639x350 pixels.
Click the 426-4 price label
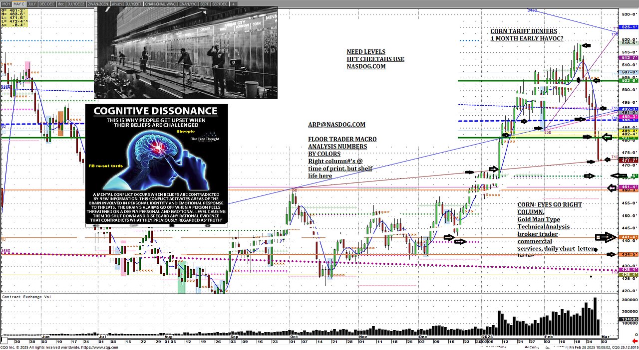[629, 275]
